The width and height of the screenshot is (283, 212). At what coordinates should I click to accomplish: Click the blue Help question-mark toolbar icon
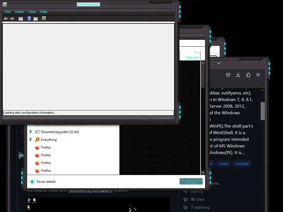point(29,18)
